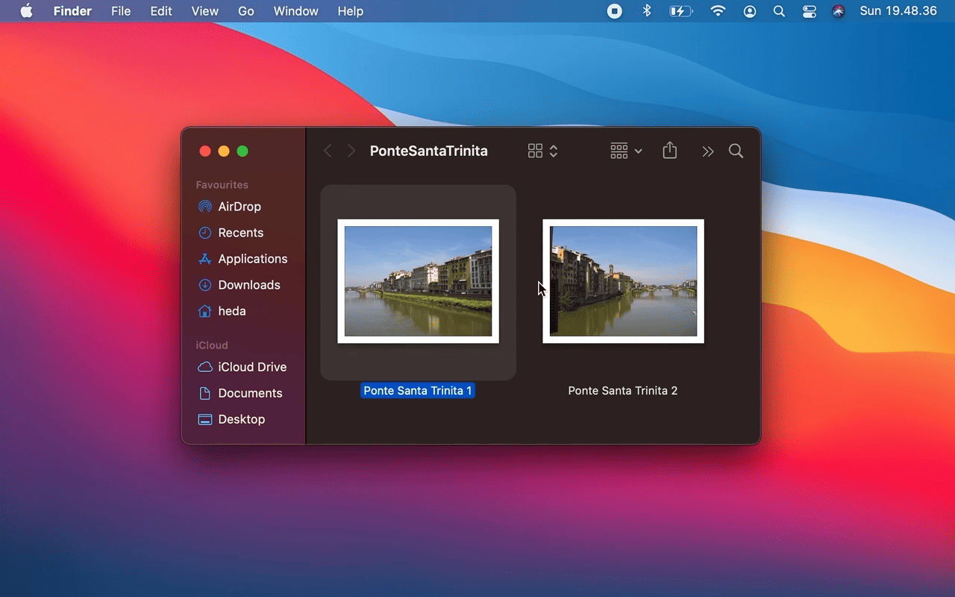
Task: Open the view mode chevron selector
Action: point(554,151)
